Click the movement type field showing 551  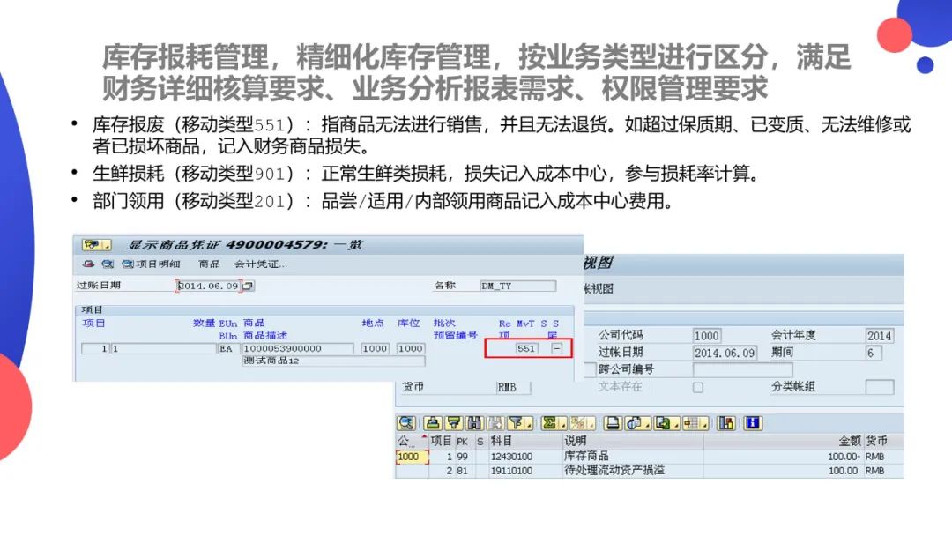[525, 348]
